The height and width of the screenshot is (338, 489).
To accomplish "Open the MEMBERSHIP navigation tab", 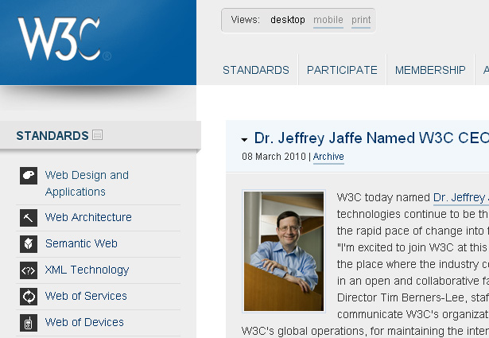I will click(x=430, y=70).
